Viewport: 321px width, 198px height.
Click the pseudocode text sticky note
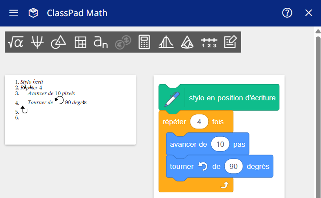click(x=70, y=110)
